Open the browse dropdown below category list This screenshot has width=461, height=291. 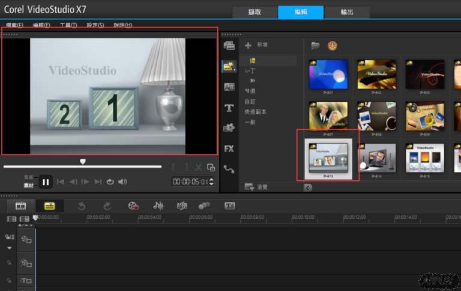click(x=249, y=187)
